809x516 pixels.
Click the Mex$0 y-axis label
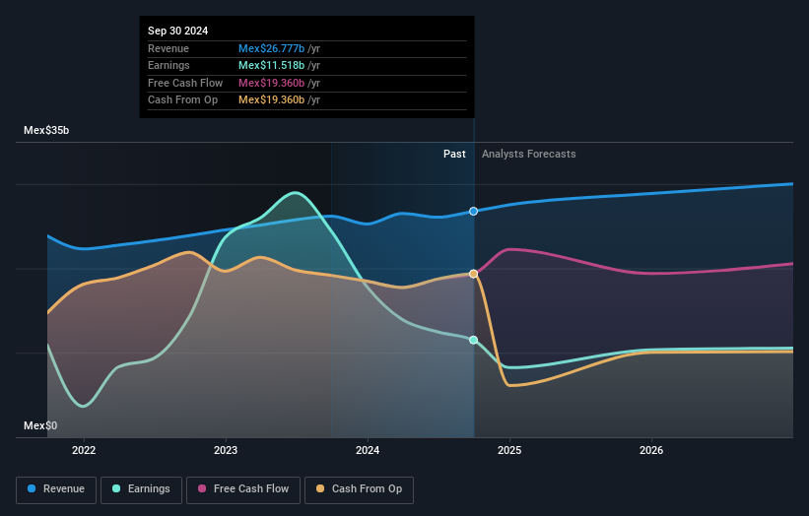pos(40,425)
